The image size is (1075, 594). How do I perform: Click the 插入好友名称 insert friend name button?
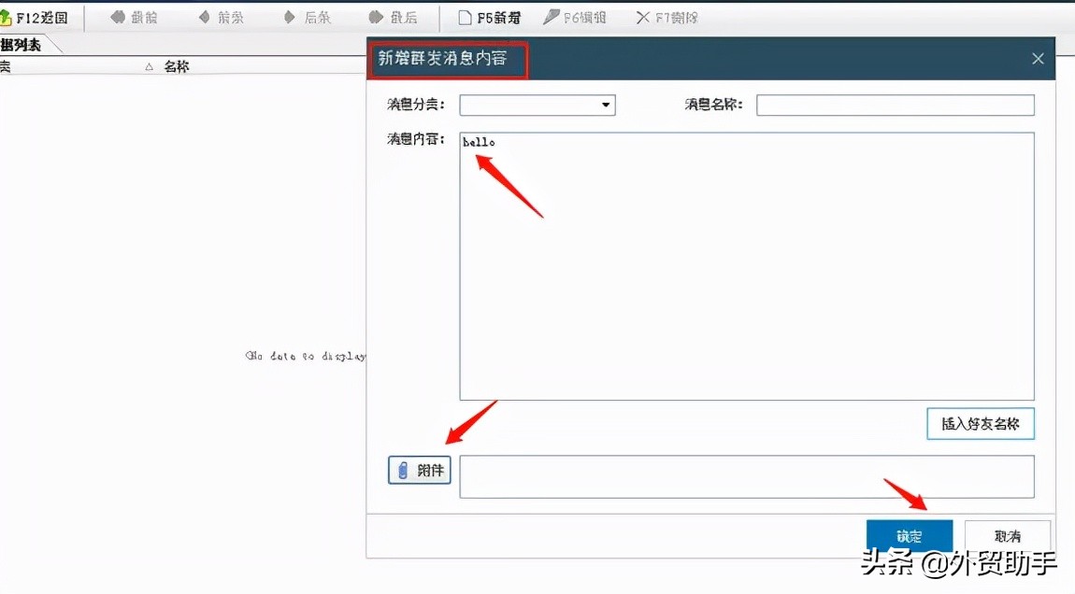point(980,423)
